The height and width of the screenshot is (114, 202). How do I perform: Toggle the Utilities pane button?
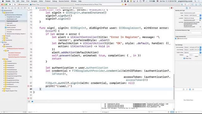[199, 4]
